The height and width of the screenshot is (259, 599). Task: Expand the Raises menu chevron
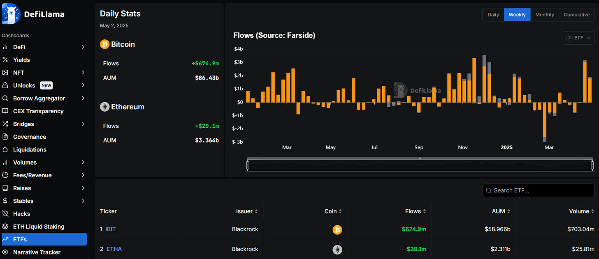pyautogui.click(x=83, y=188)
